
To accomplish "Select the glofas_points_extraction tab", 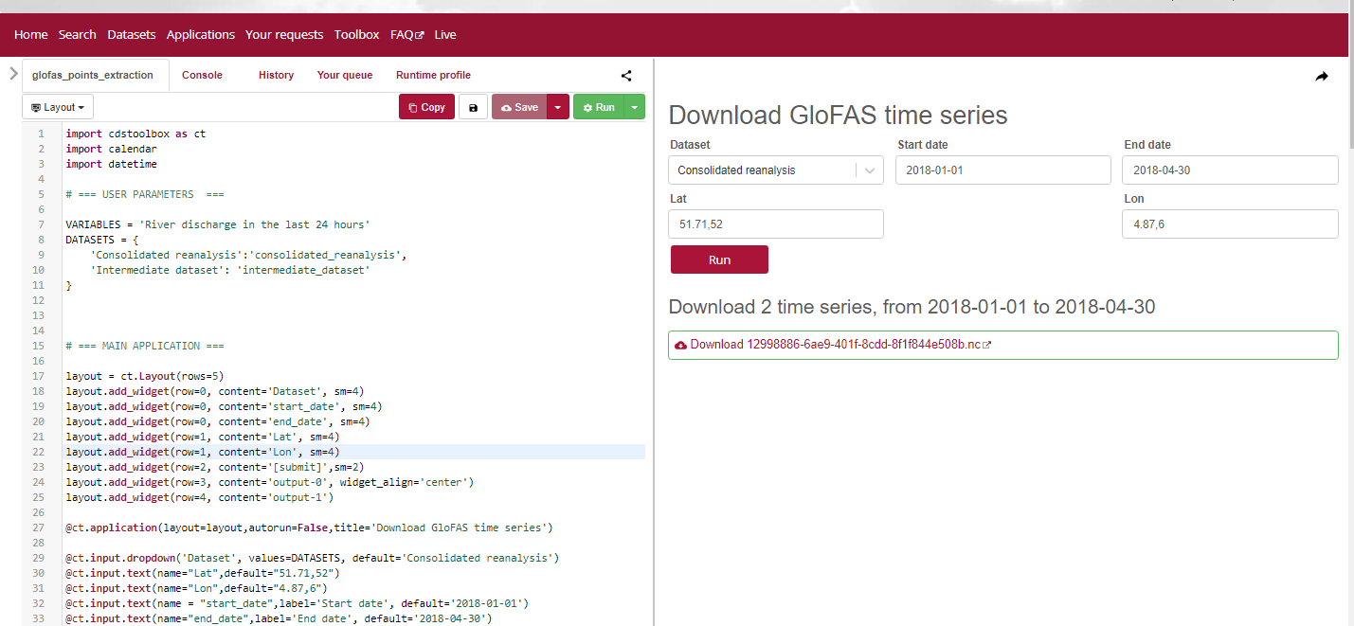I will click(93, 75).
